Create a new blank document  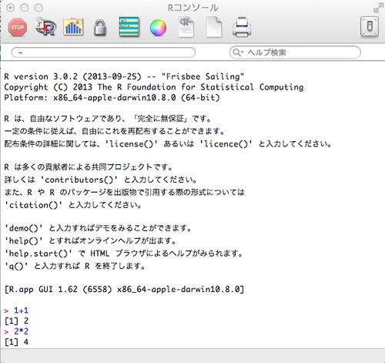214,27
